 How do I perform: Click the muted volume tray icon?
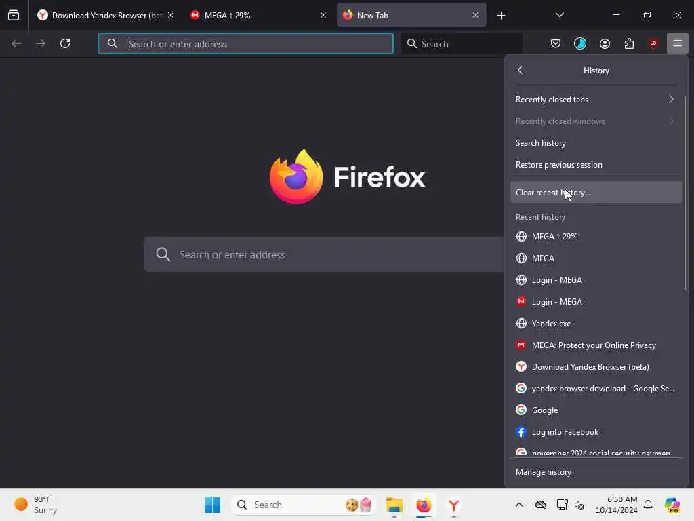(x=579, y=505)
